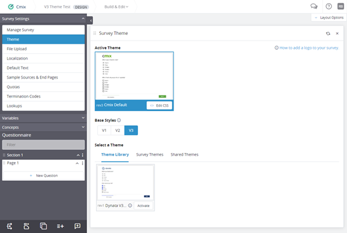The image size is (347, 233).
Task: Click the Dynata V3 theme thumbnail
Action: (x=125, y=183)
